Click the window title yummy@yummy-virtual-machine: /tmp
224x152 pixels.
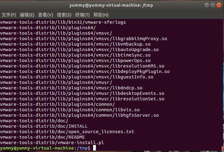click(111, 5)
